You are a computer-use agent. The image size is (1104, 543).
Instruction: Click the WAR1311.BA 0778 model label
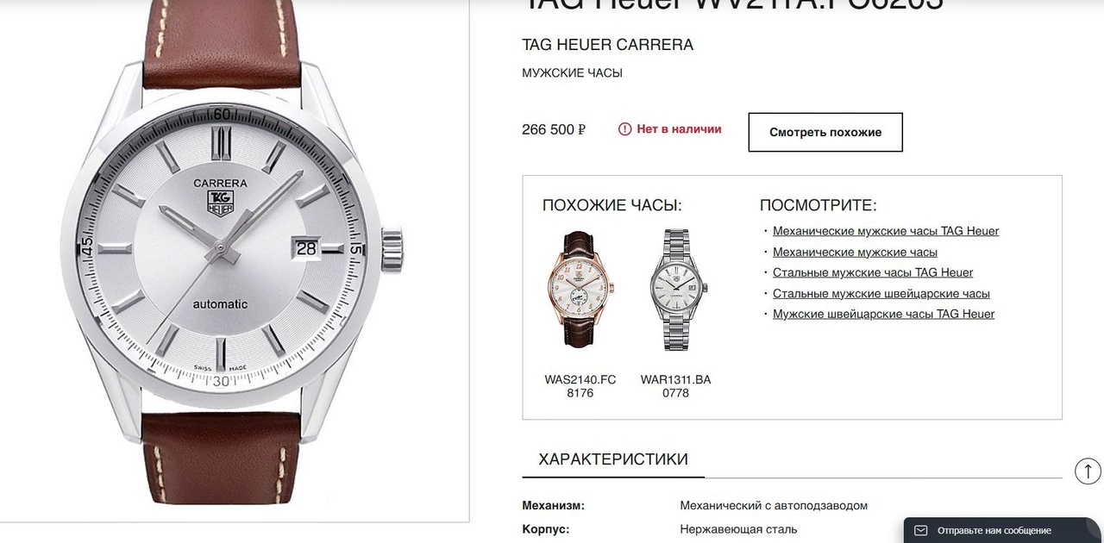(676, 386)
